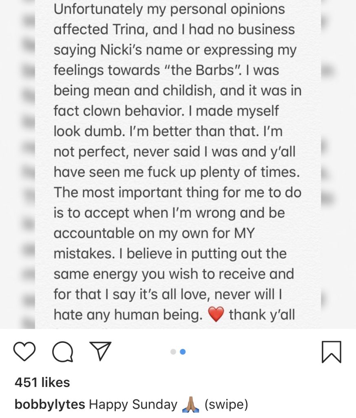This screenshot has width=356, height=418.
Task: Select the blue active carousel dot
Action: [x=183, y=352]
